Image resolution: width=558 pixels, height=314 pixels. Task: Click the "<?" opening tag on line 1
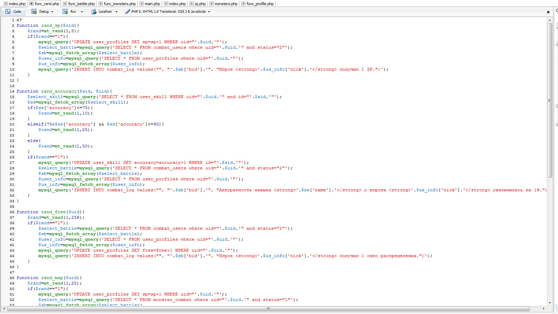[19, 20]
